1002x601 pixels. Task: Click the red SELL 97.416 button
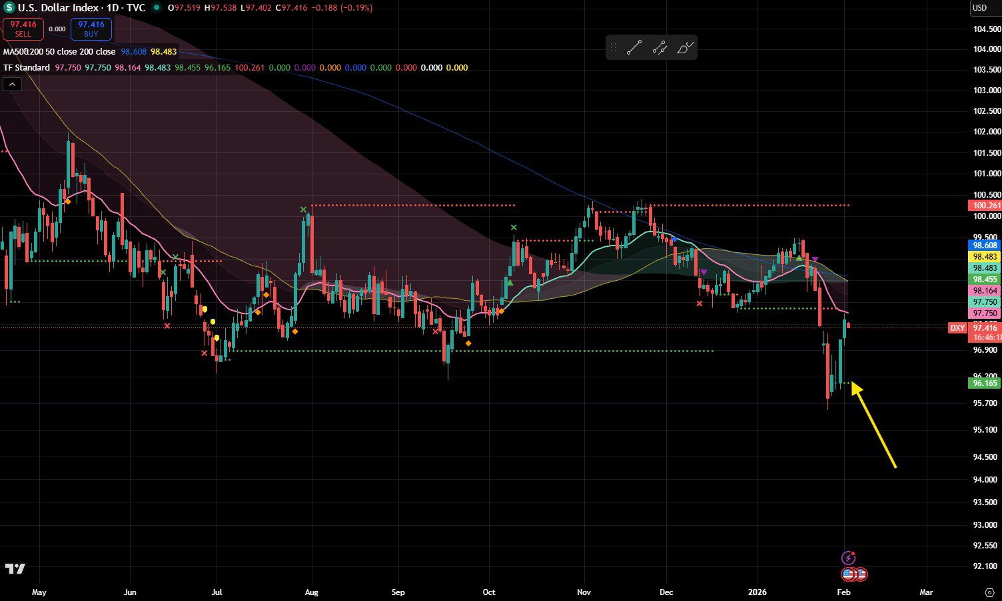pos(23,29)
